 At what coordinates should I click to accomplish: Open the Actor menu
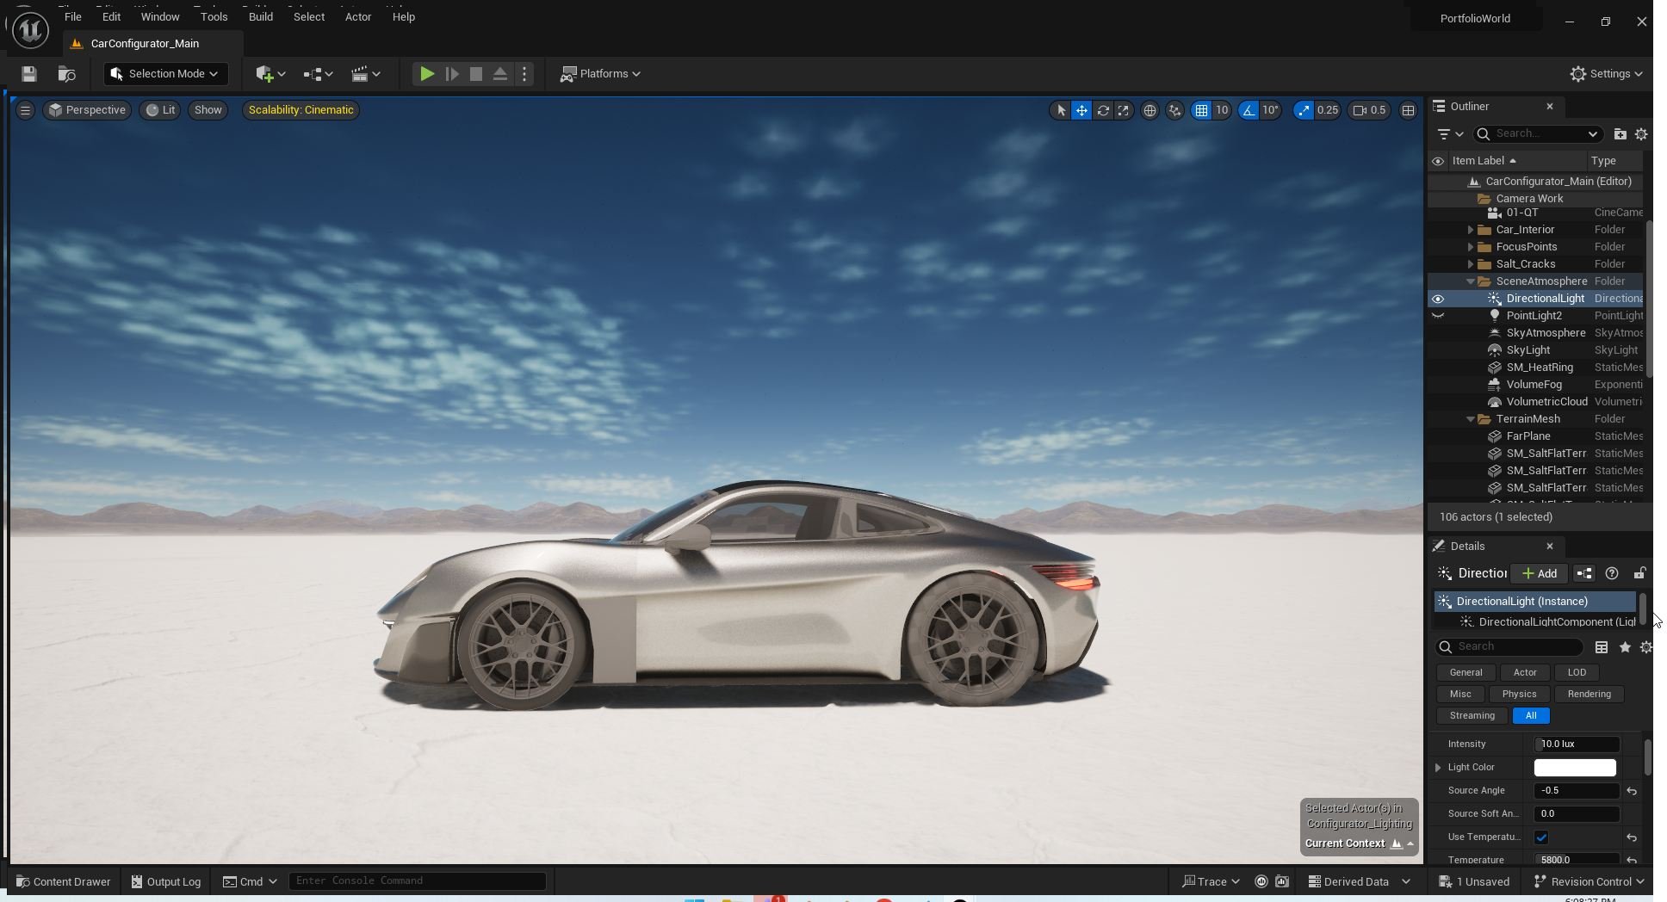click(358, 16)
